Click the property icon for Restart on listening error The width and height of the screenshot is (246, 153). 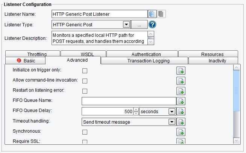[181, 91]
